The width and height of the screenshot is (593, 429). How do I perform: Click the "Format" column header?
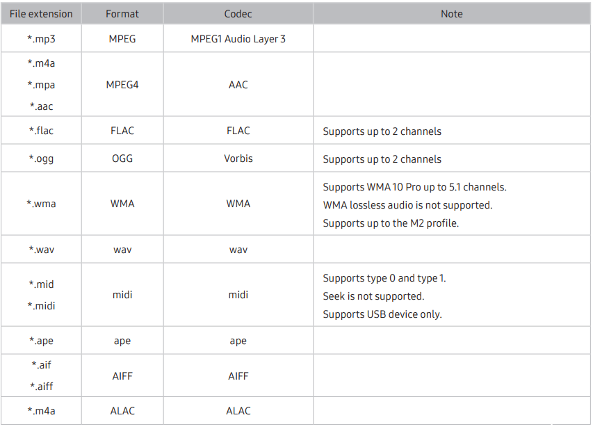(x=122, y=14)
